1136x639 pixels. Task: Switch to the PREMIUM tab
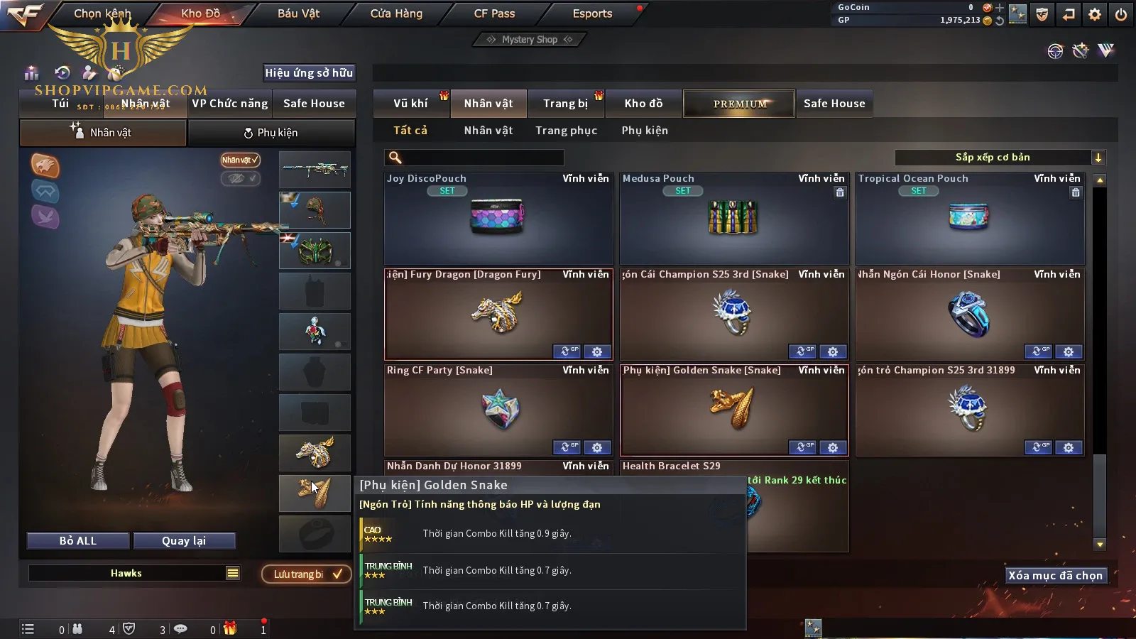point(739,104)
